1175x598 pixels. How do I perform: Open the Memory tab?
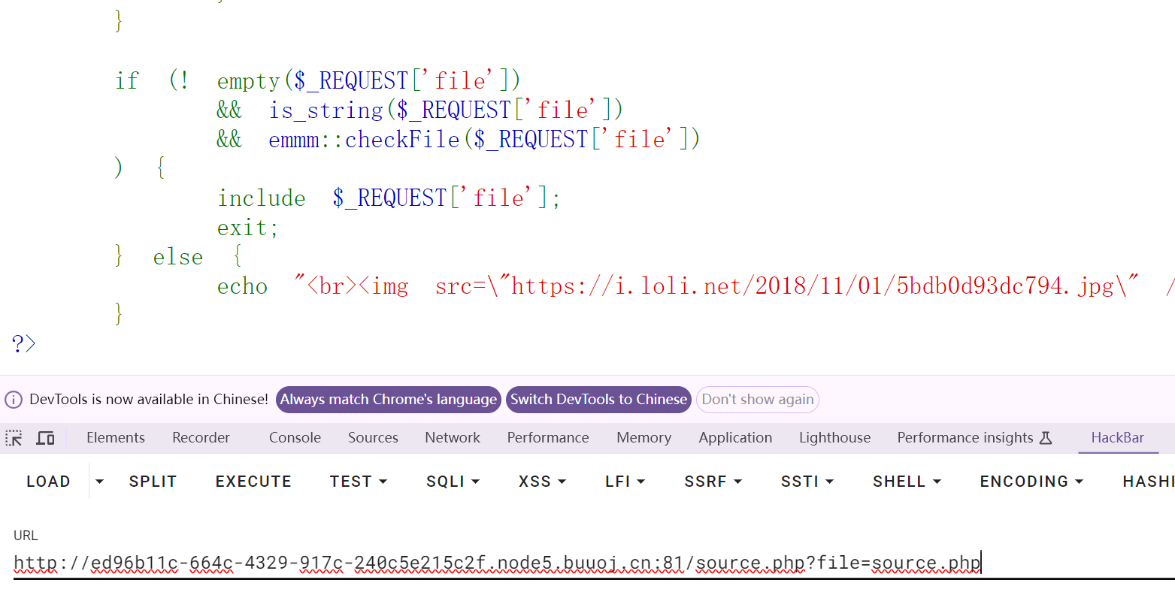[x=644, y=438]
